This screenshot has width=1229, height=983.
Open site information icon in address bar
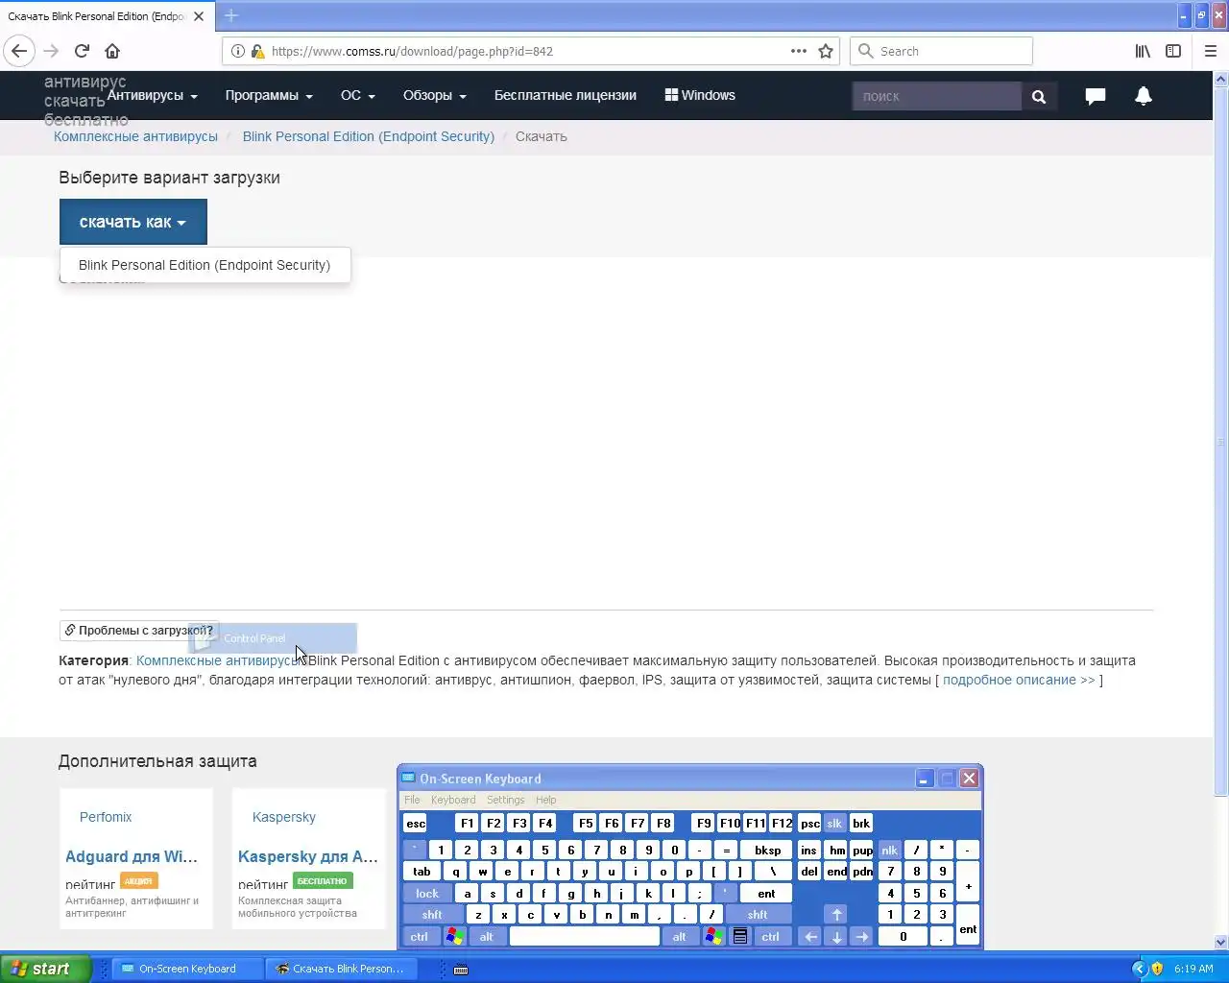coord(238,51)
